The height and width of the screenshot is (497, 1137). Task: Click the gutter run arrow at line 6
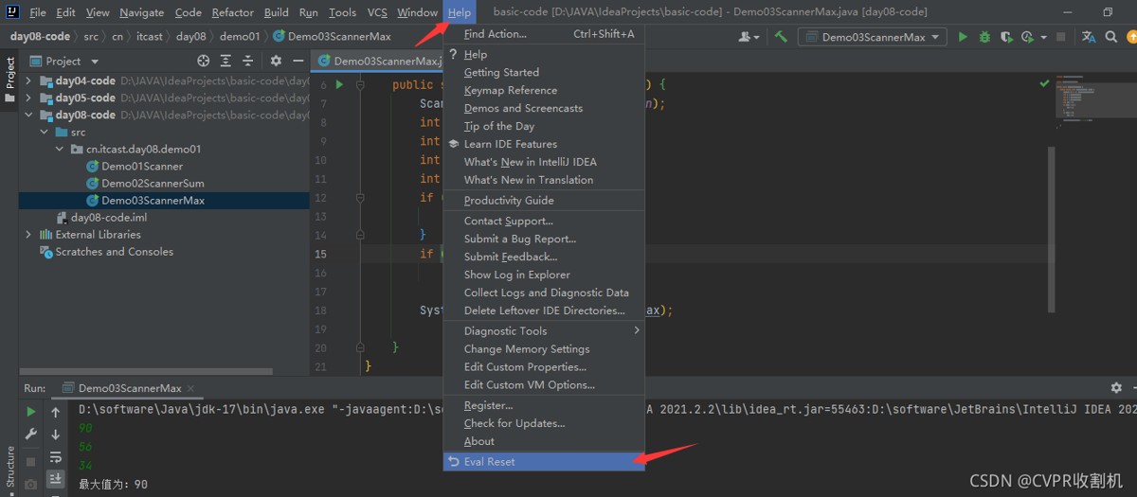[339, 85]
